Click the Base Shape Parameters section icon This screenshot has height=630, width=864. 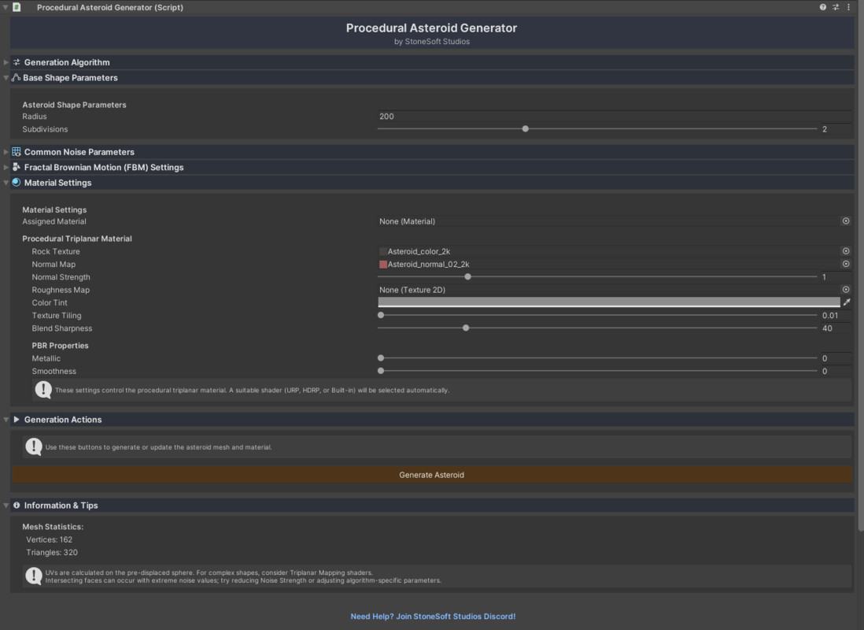(16, 78)
